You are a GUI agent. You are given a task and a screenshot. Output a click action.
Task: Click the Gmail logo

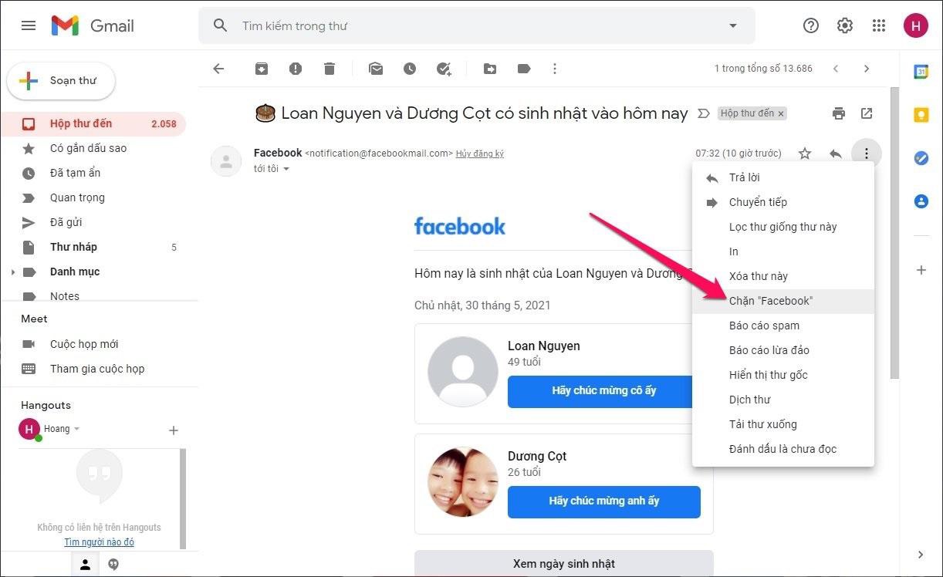pos(93,25)
